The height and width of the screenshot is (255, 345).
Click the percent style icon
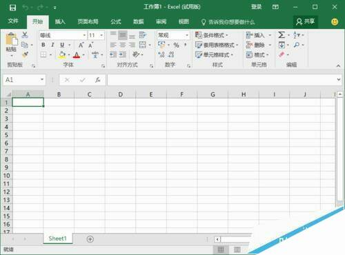click(176, 45)
